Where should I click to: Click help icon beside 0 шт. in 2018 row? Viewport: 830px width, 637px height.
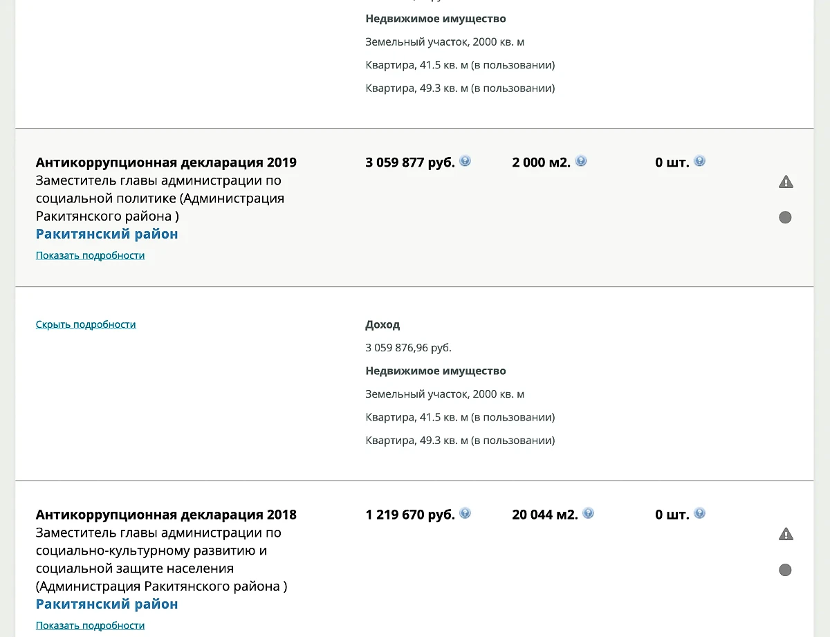(700, 513)
